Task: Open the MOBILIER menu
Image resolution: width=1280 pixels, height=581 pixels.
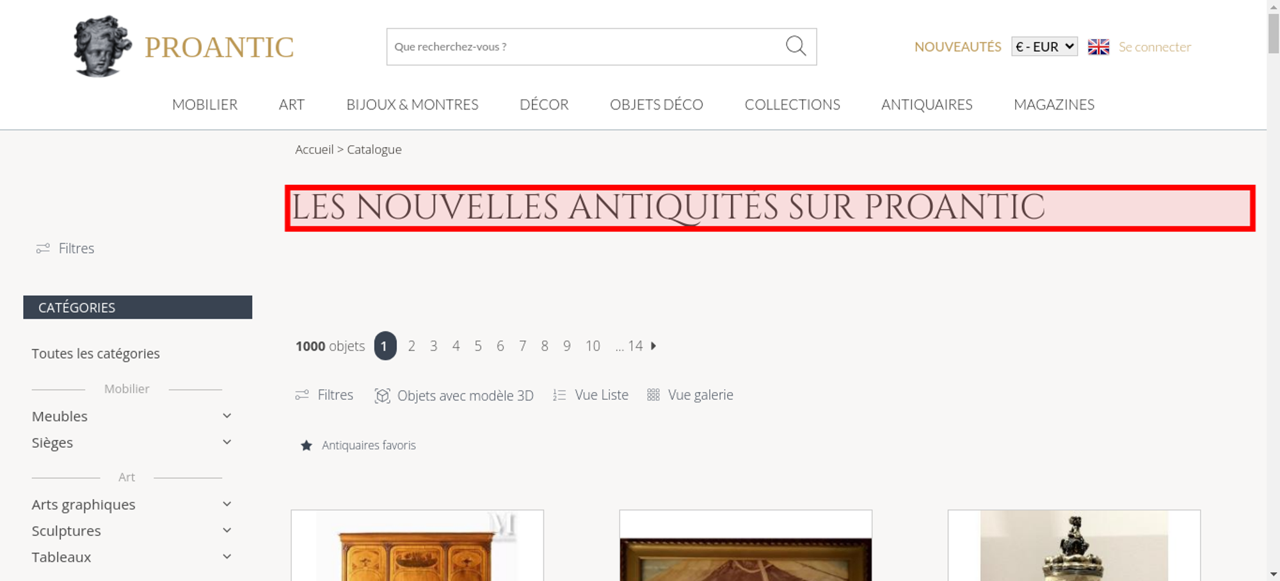Action: [205, 104]
